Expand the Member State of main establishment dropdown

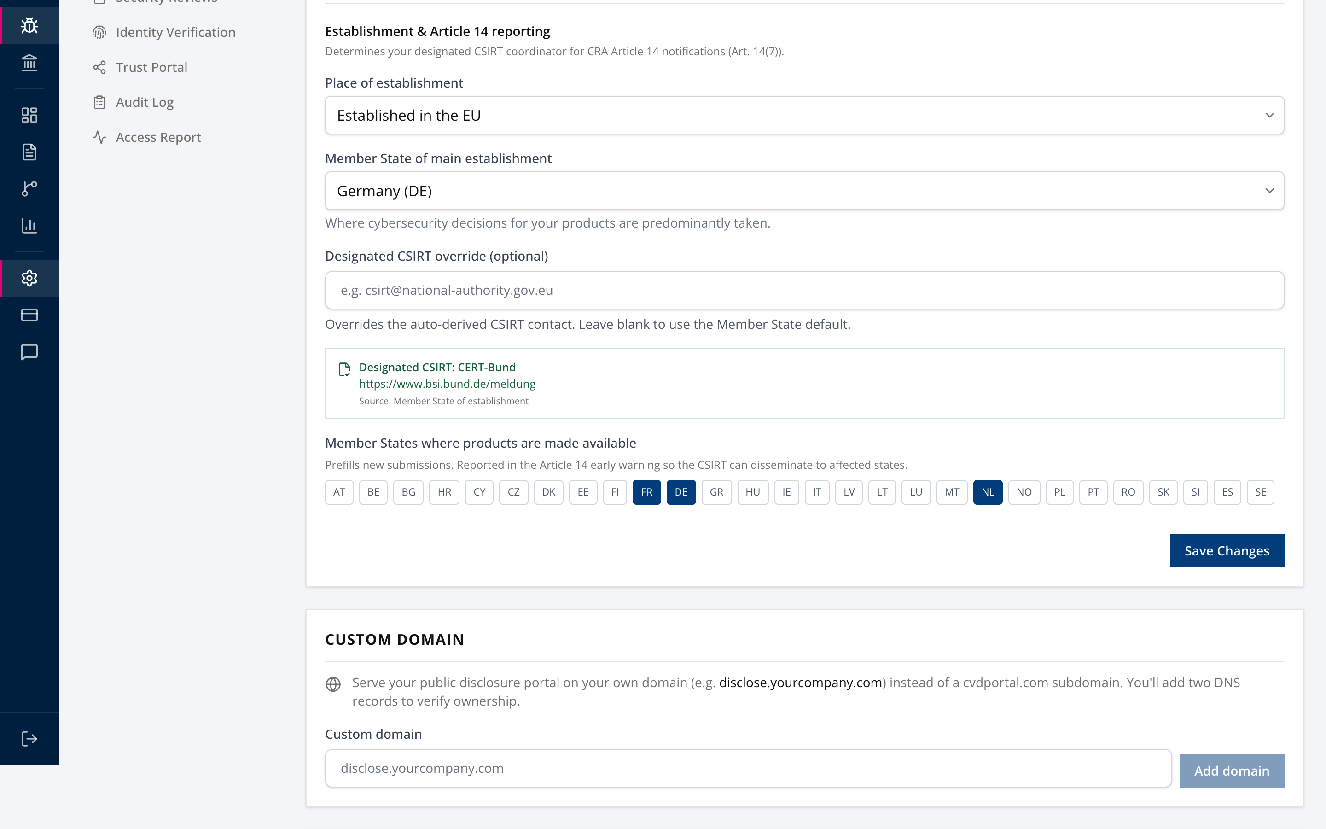coord(804,191)
